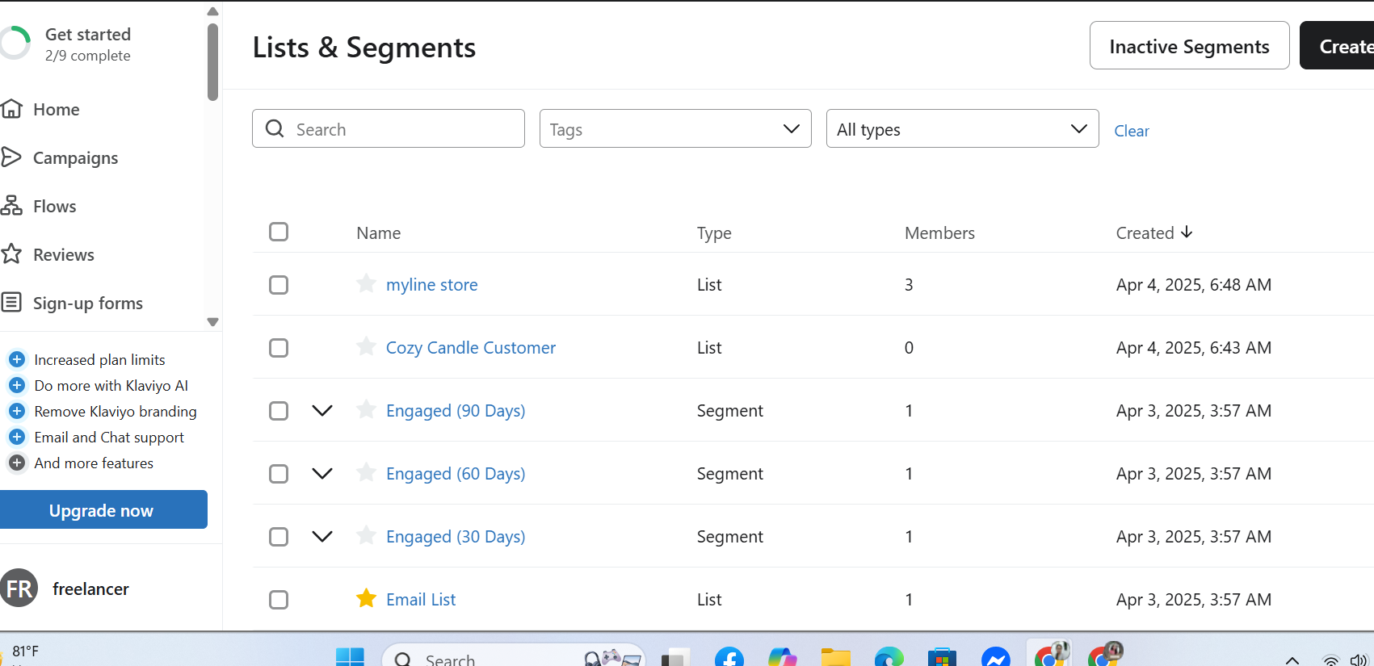Expand the Engaged (30 Days) row chevron
This screenshot has height=666, width=1374.
pyautogui.click(x=322, y=536)
